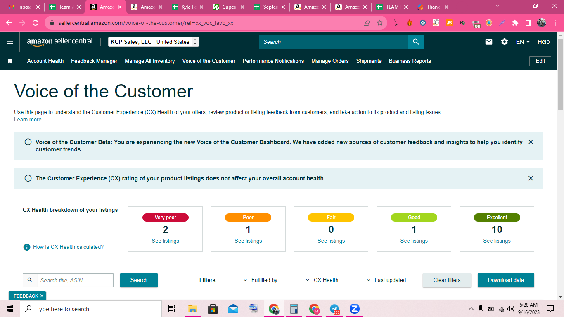Click the Clear filters button

click(447, 280)
